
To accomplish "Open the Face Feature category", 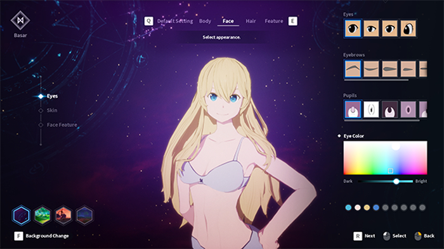I will coord(62,124).
